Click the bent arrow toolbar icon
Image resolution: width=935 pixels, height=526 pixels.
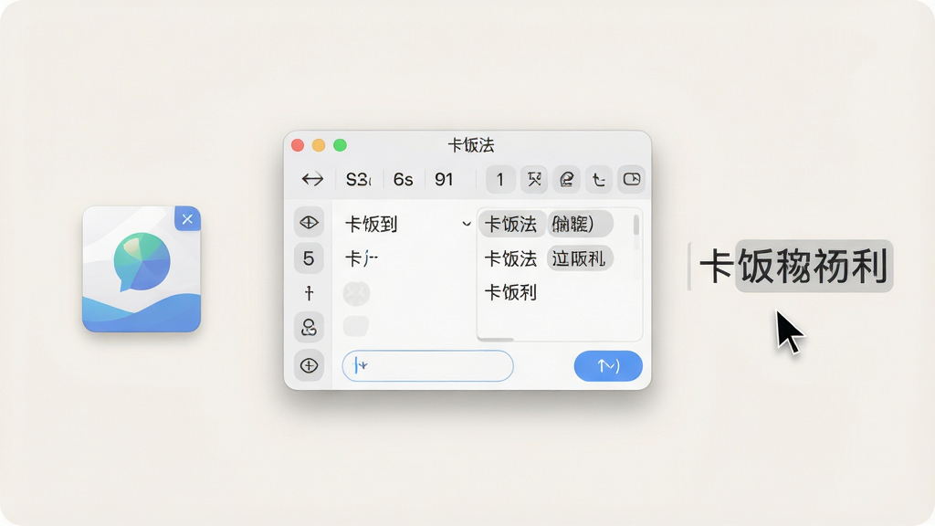pyautogui.click(x=599, y=179)
